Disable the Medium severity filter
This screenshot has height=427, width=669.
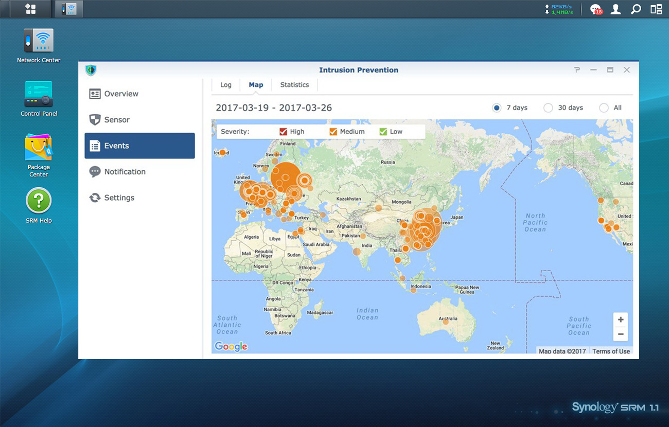(333, 131)
